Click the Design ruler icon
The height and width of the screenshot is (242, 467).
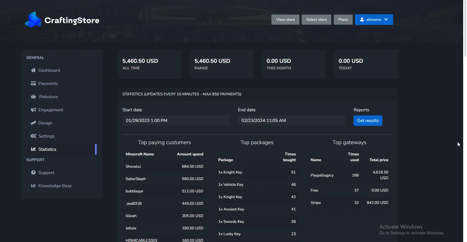click(33, 123)
